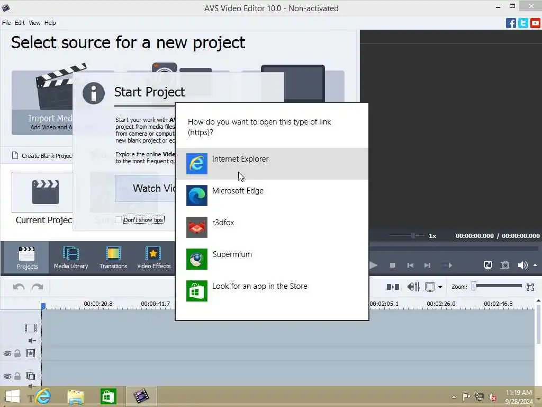This screenshot has width=542, height=407.
Task: Open full screen preview icon
Action: point(487,265)
